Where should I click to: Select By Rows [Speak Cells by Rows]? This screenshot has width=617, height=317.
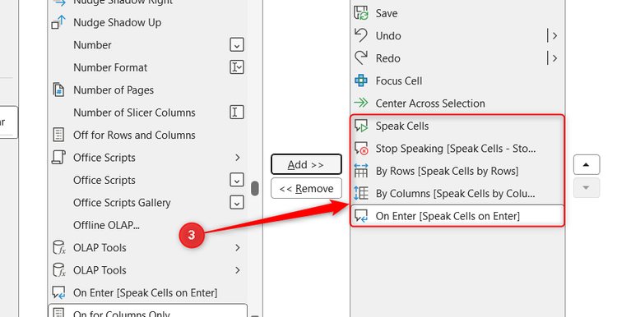coord(457,171)
